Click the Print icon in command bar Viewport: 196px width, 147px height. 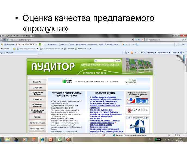(x=142, y=53)
